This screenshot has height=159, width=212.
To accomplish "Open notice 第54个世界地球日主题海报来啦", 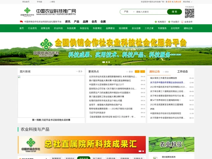I will click(165, 100).
